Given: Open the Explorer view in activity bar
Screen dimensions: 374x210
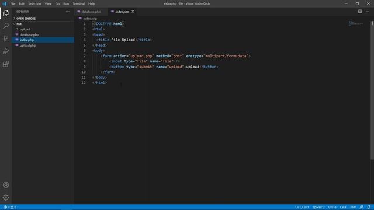Looking at the screenshot, I should coord(6,13).
